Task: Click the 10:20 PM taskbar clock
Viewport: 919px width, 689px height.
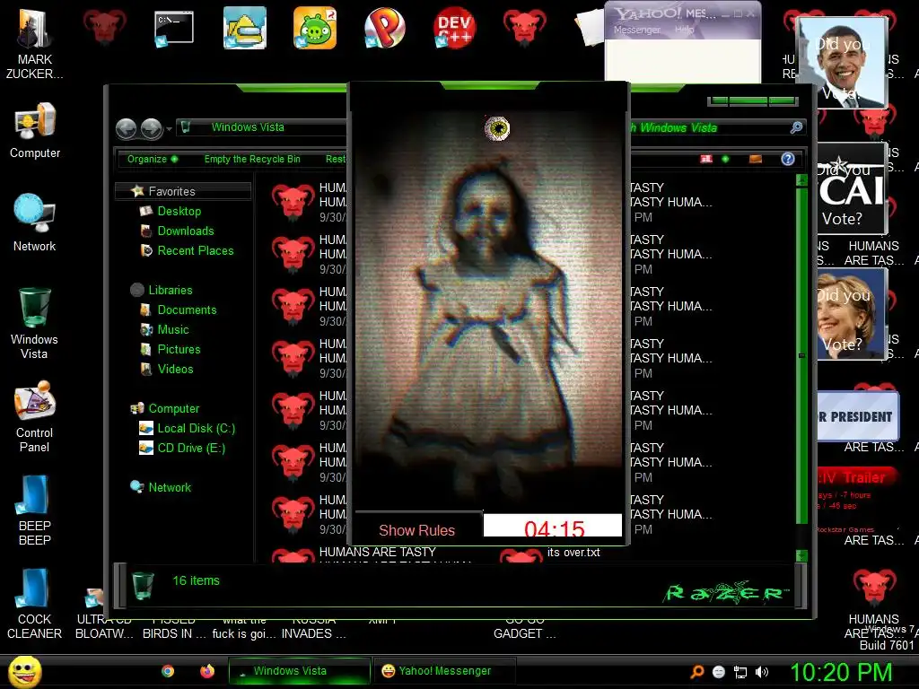Action: pyautogui.click(x=841, y=673)
